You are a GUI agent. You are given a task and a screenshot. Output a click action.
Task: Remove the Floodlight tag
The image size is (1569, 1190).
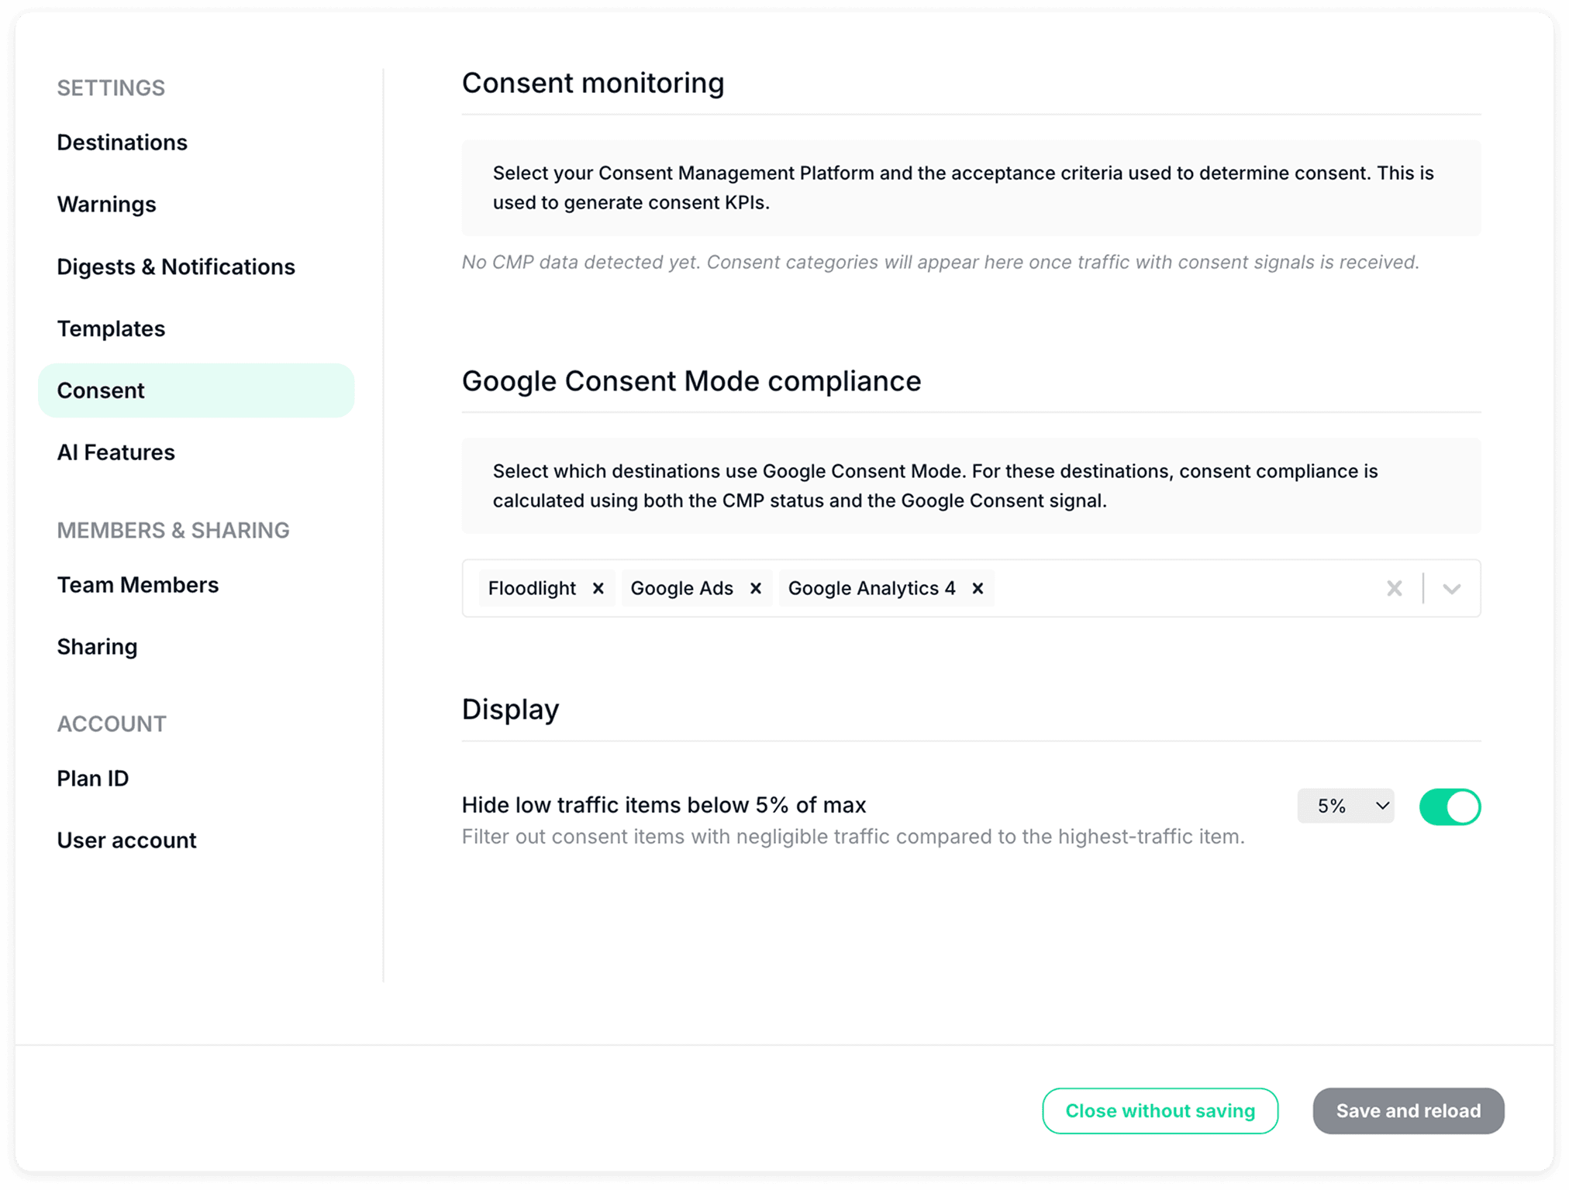click(598, 589)
